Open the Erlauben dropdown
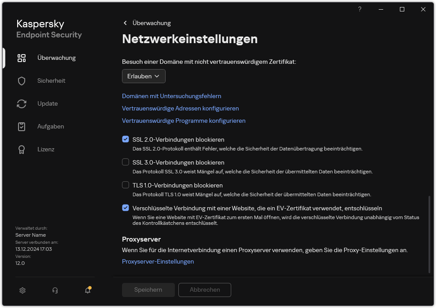The width and height of the screenshot is (436, 308). pos(144,76)
